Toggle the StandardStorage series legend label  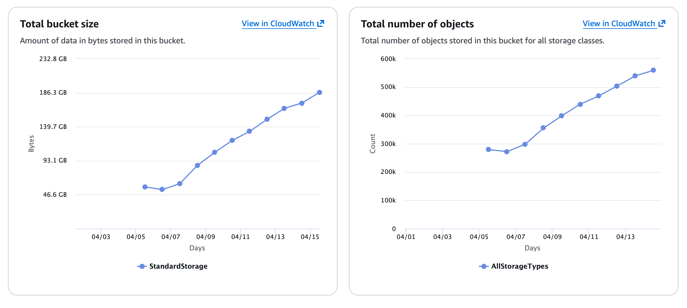click(178, 266)
